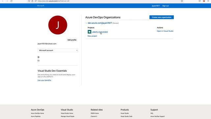
Task: Click the red J profile avatar
Action: [x=58, y=25]
